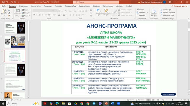Save the presentation via Quick Access icon

point(3,2)
